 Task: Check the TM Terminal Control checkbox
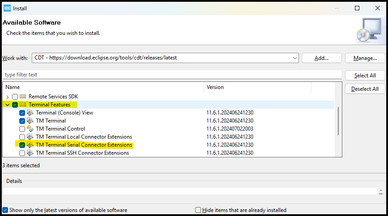point(22,129)
